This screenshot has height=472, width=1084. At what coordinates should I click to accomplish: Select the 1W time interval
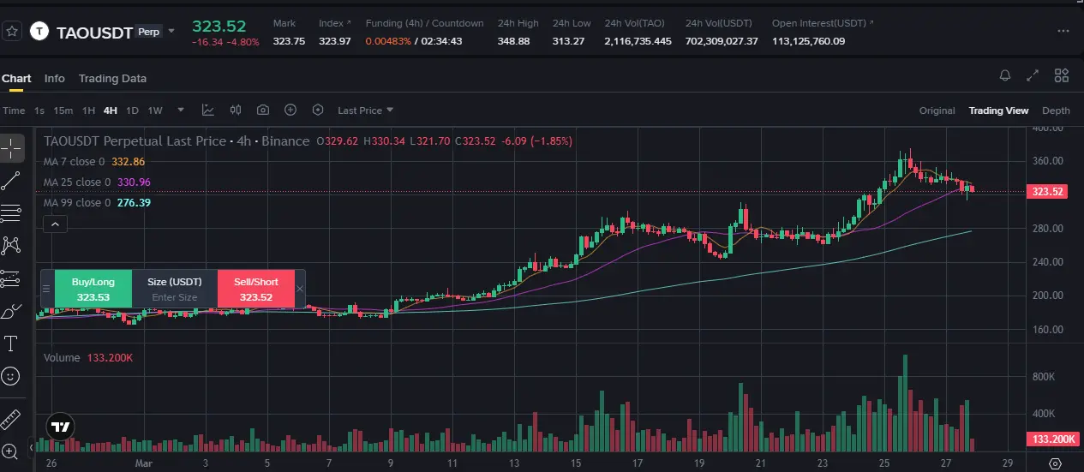tap(155, 111)
